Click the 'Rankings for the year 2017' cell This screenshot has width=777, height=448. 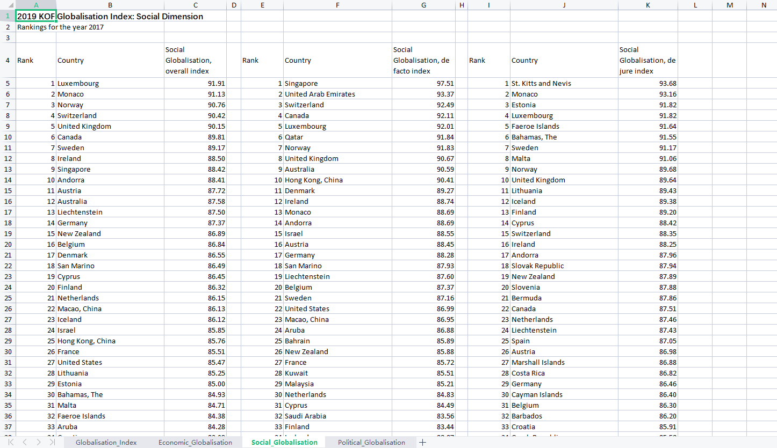pyautogui.click(x=60, y=27)
